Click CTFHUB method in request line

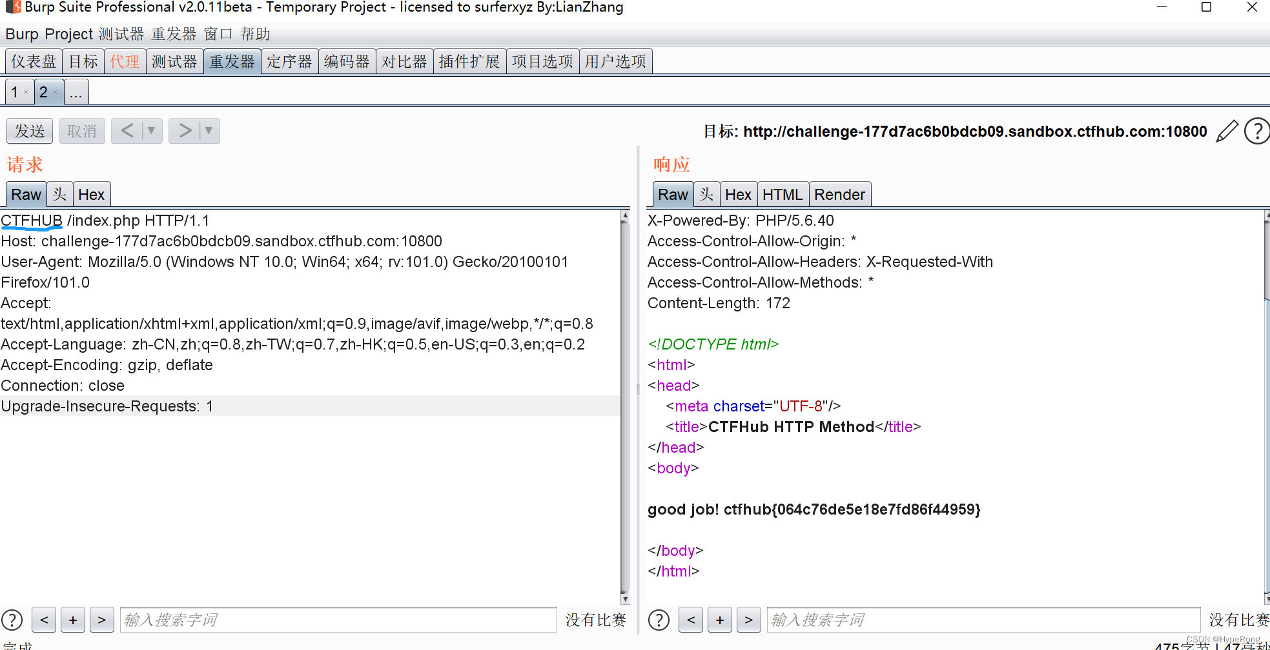(32, 221)
